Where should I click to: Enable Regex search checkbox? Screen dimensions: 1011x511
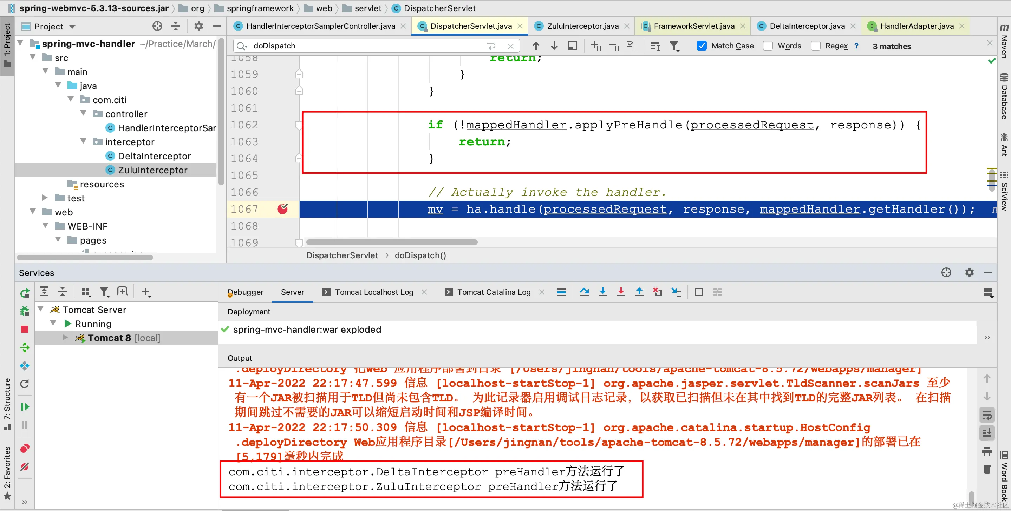click(816, 46)
